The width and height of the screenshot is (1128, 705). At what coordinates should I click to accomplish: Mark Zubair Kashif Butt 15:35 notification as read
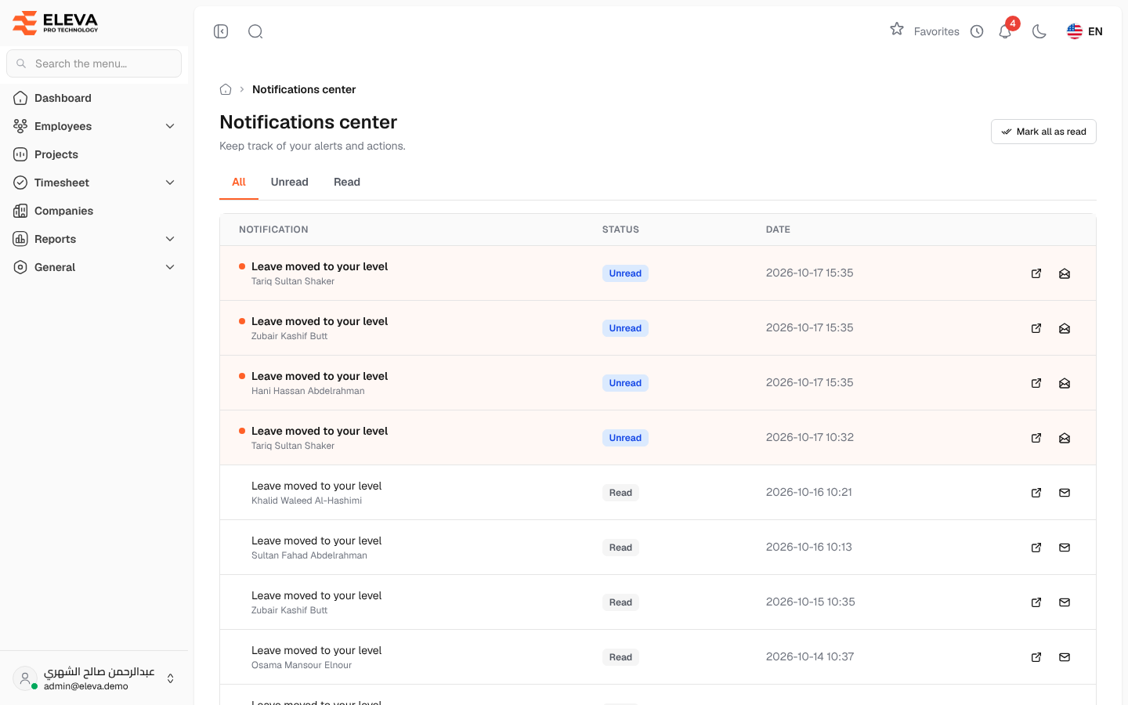pyautogui.click(x=1065, y=328)
